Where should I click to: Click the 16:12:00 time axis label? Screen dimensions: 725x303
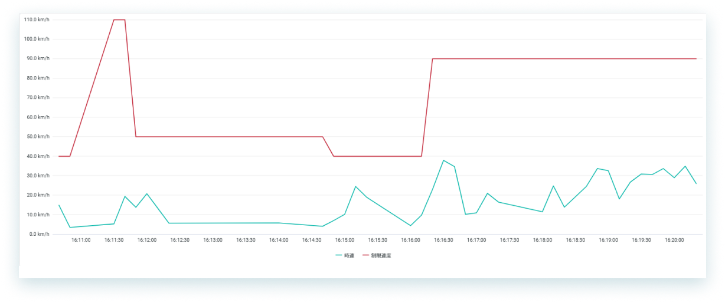147,241
